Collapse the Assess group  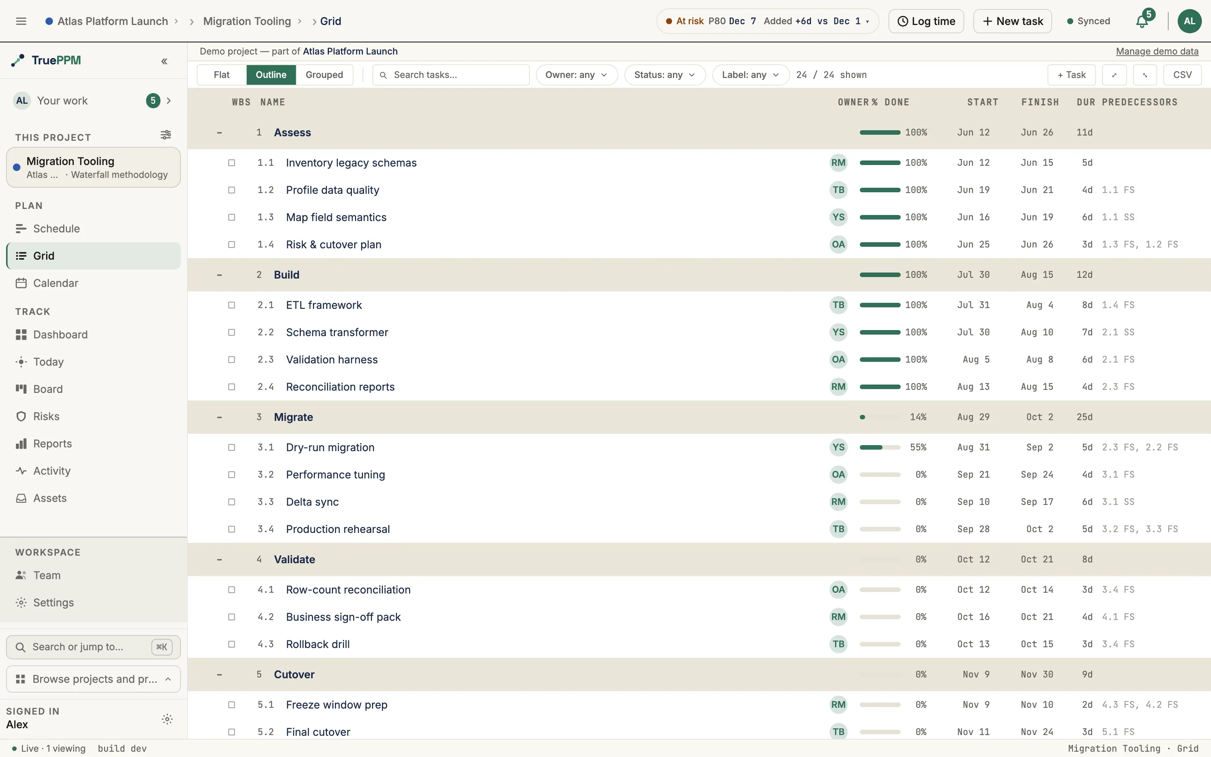(x=219, y=133)
